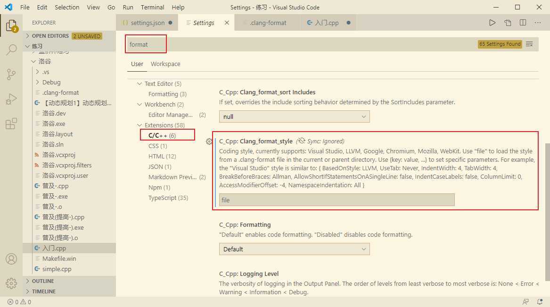The image size is (550, 307).
Task: Open Makefile.win in the explorer
Action: 69,258
